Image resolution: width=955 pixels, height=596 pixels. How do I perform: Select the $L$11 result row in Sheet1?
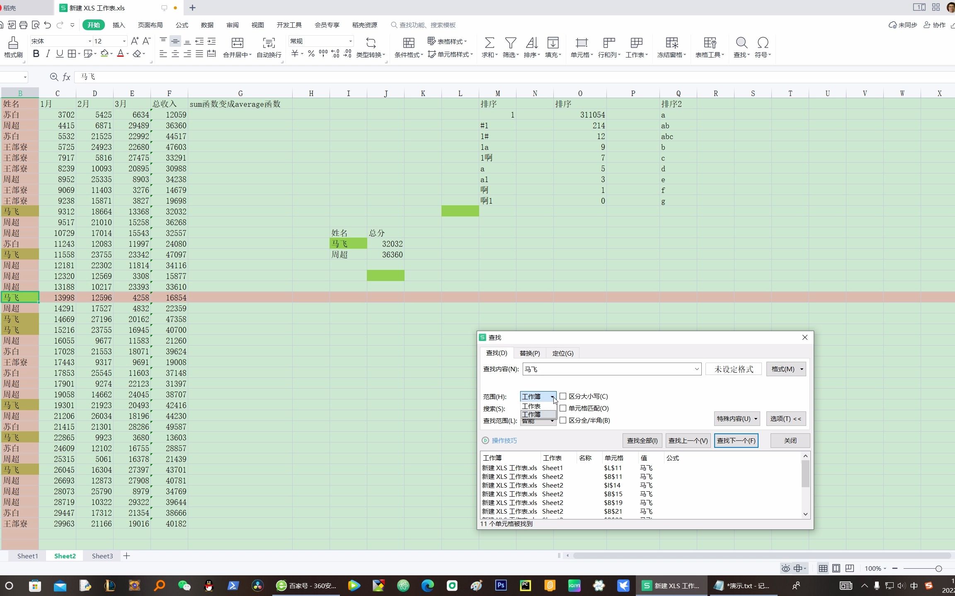click(x=640, y=468)
